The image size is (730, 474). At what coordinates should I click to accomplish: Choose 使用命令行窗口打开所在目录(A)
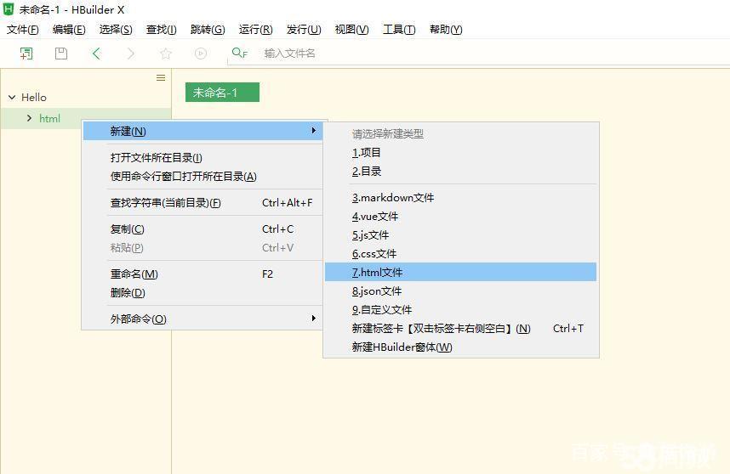click(x=202, y=176)
